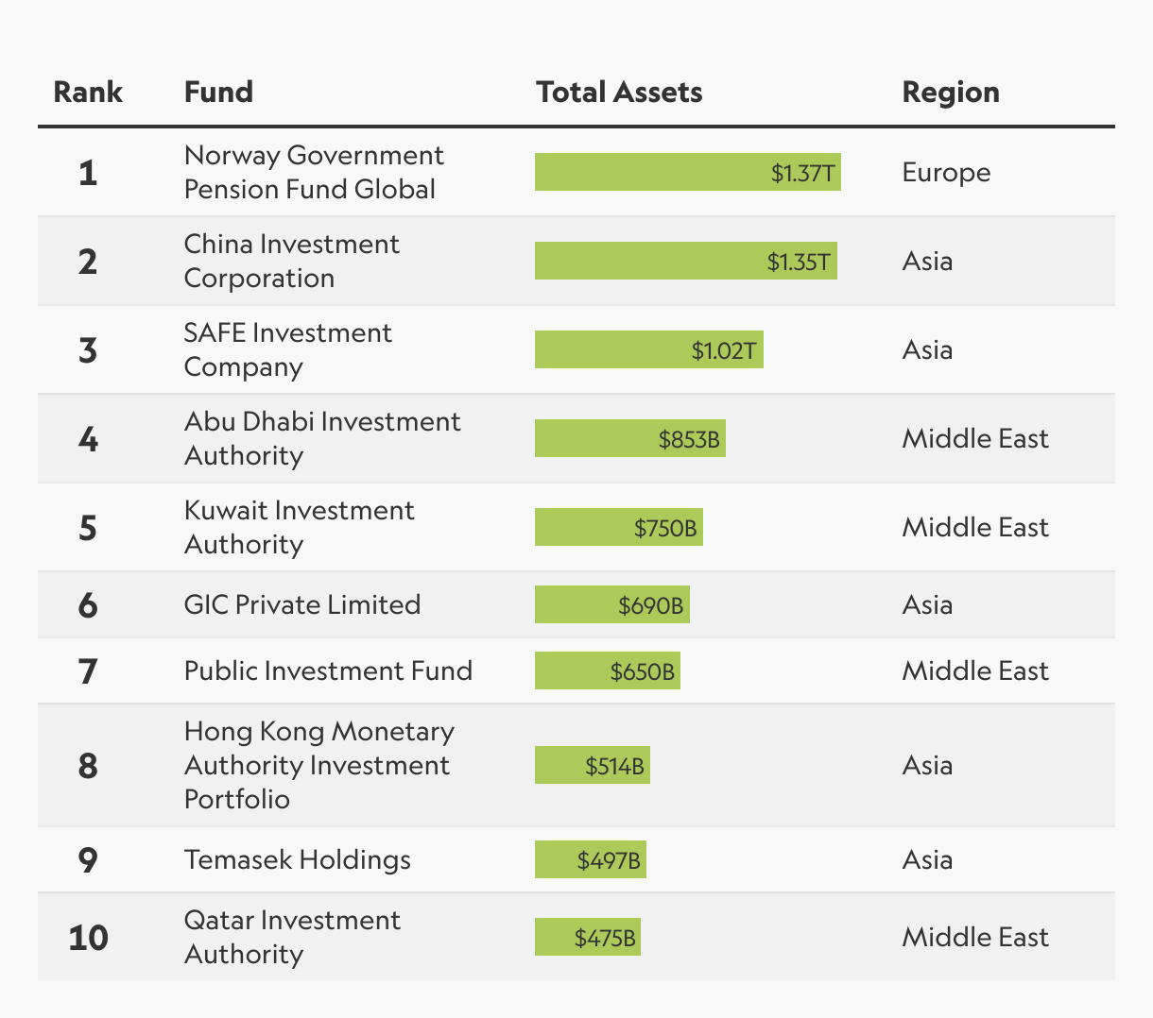1153x1018 pixels.
Task: Click the Rank column header
Action: 88,92
